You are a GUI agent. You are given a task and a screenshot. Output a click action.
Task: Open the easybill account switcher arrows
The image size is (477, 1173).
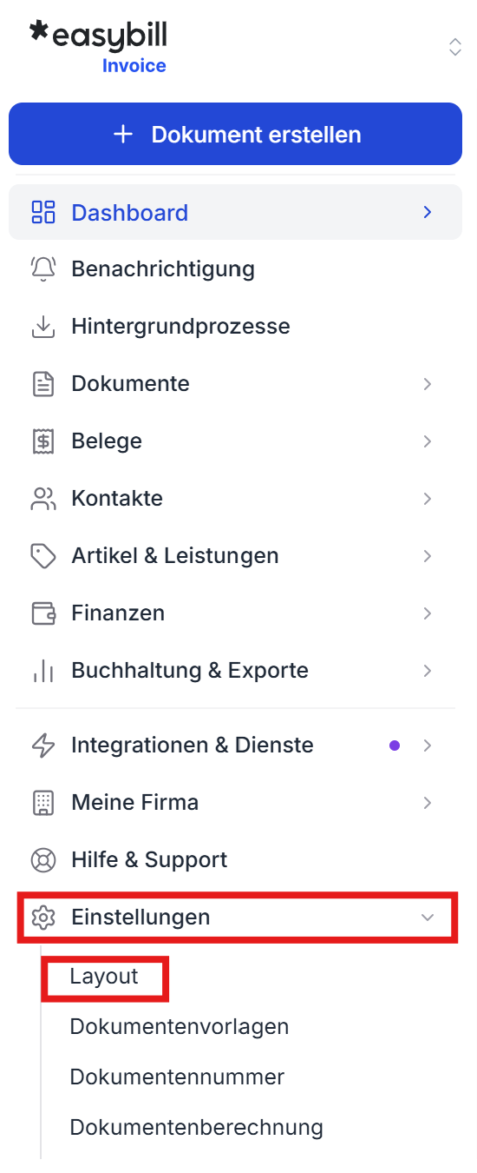pyautogui.click(x=454, y=47)
